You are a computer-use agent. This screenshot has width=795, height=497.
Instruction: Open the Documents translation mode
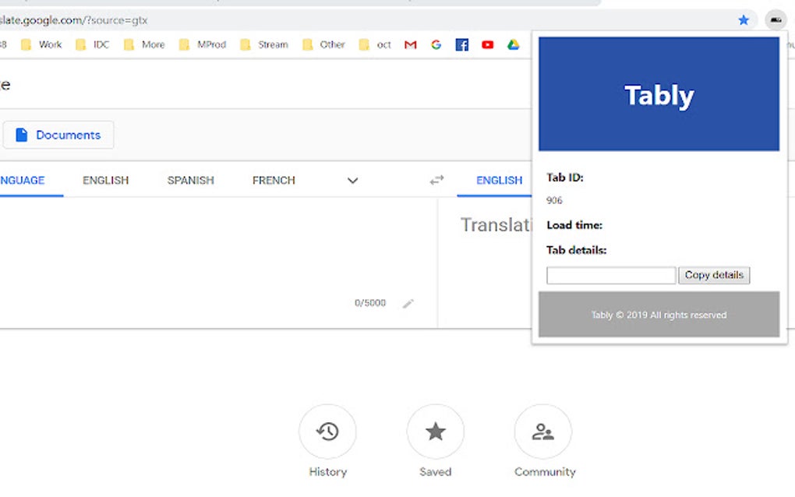[x=58, y=134]
